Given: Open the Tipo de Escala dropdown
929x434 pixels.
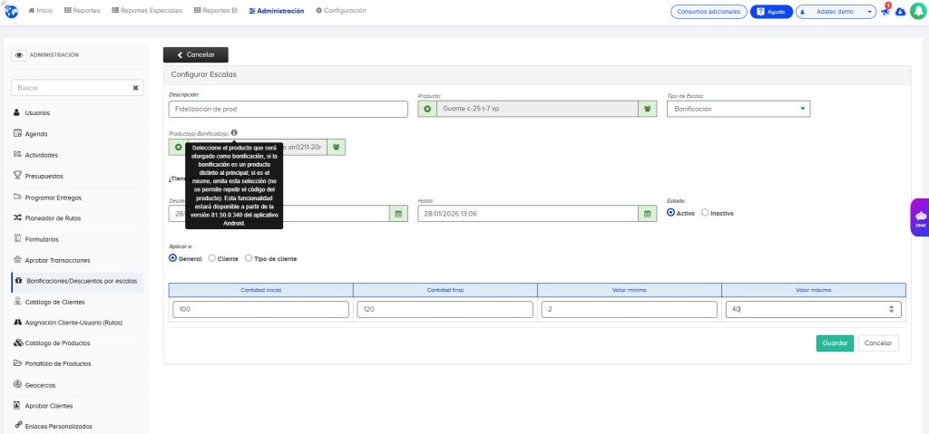Looking at the screenshot, I should click(x=738, y=109).
